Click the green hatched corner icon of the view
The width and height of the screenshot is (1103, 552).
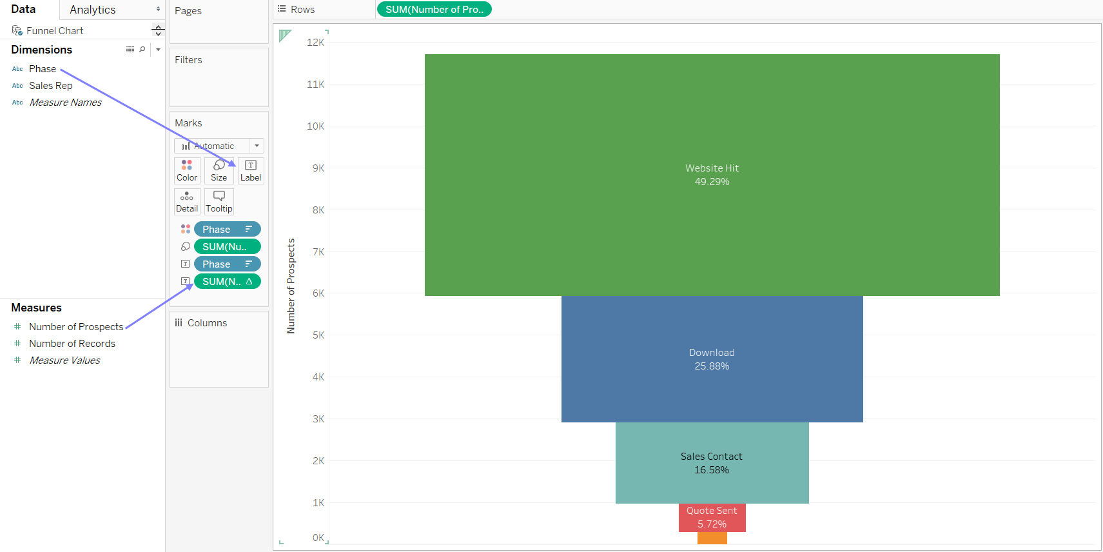click(x=285, y=35)
